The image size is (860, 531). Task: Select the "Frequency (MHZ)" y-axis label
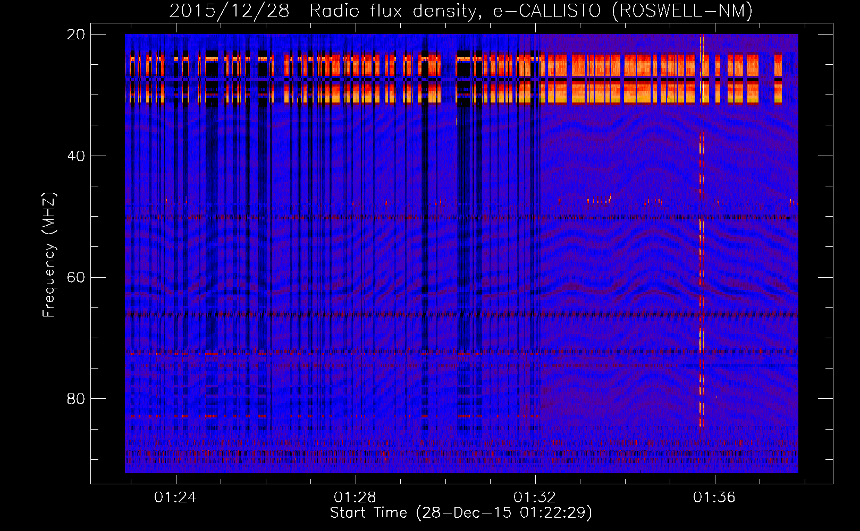click(x=49, y=255)
